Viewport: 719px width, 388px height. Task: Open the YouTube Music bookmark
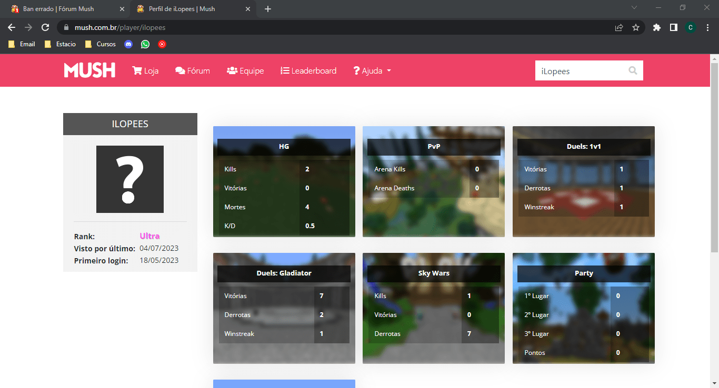click(x=162, y=44)
